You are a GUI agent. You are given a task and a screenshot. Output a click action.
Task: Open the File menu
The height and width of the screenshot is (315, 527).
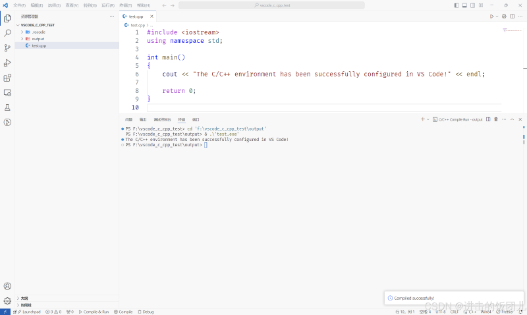click(x=19, y=5)
